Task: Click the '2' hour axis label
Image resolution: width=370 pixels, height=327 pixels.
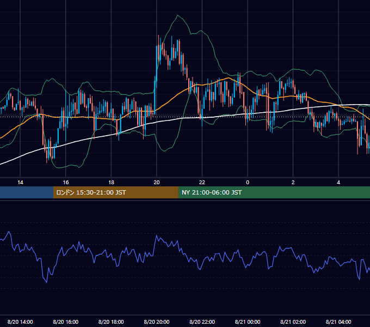Action: (293, 183)
